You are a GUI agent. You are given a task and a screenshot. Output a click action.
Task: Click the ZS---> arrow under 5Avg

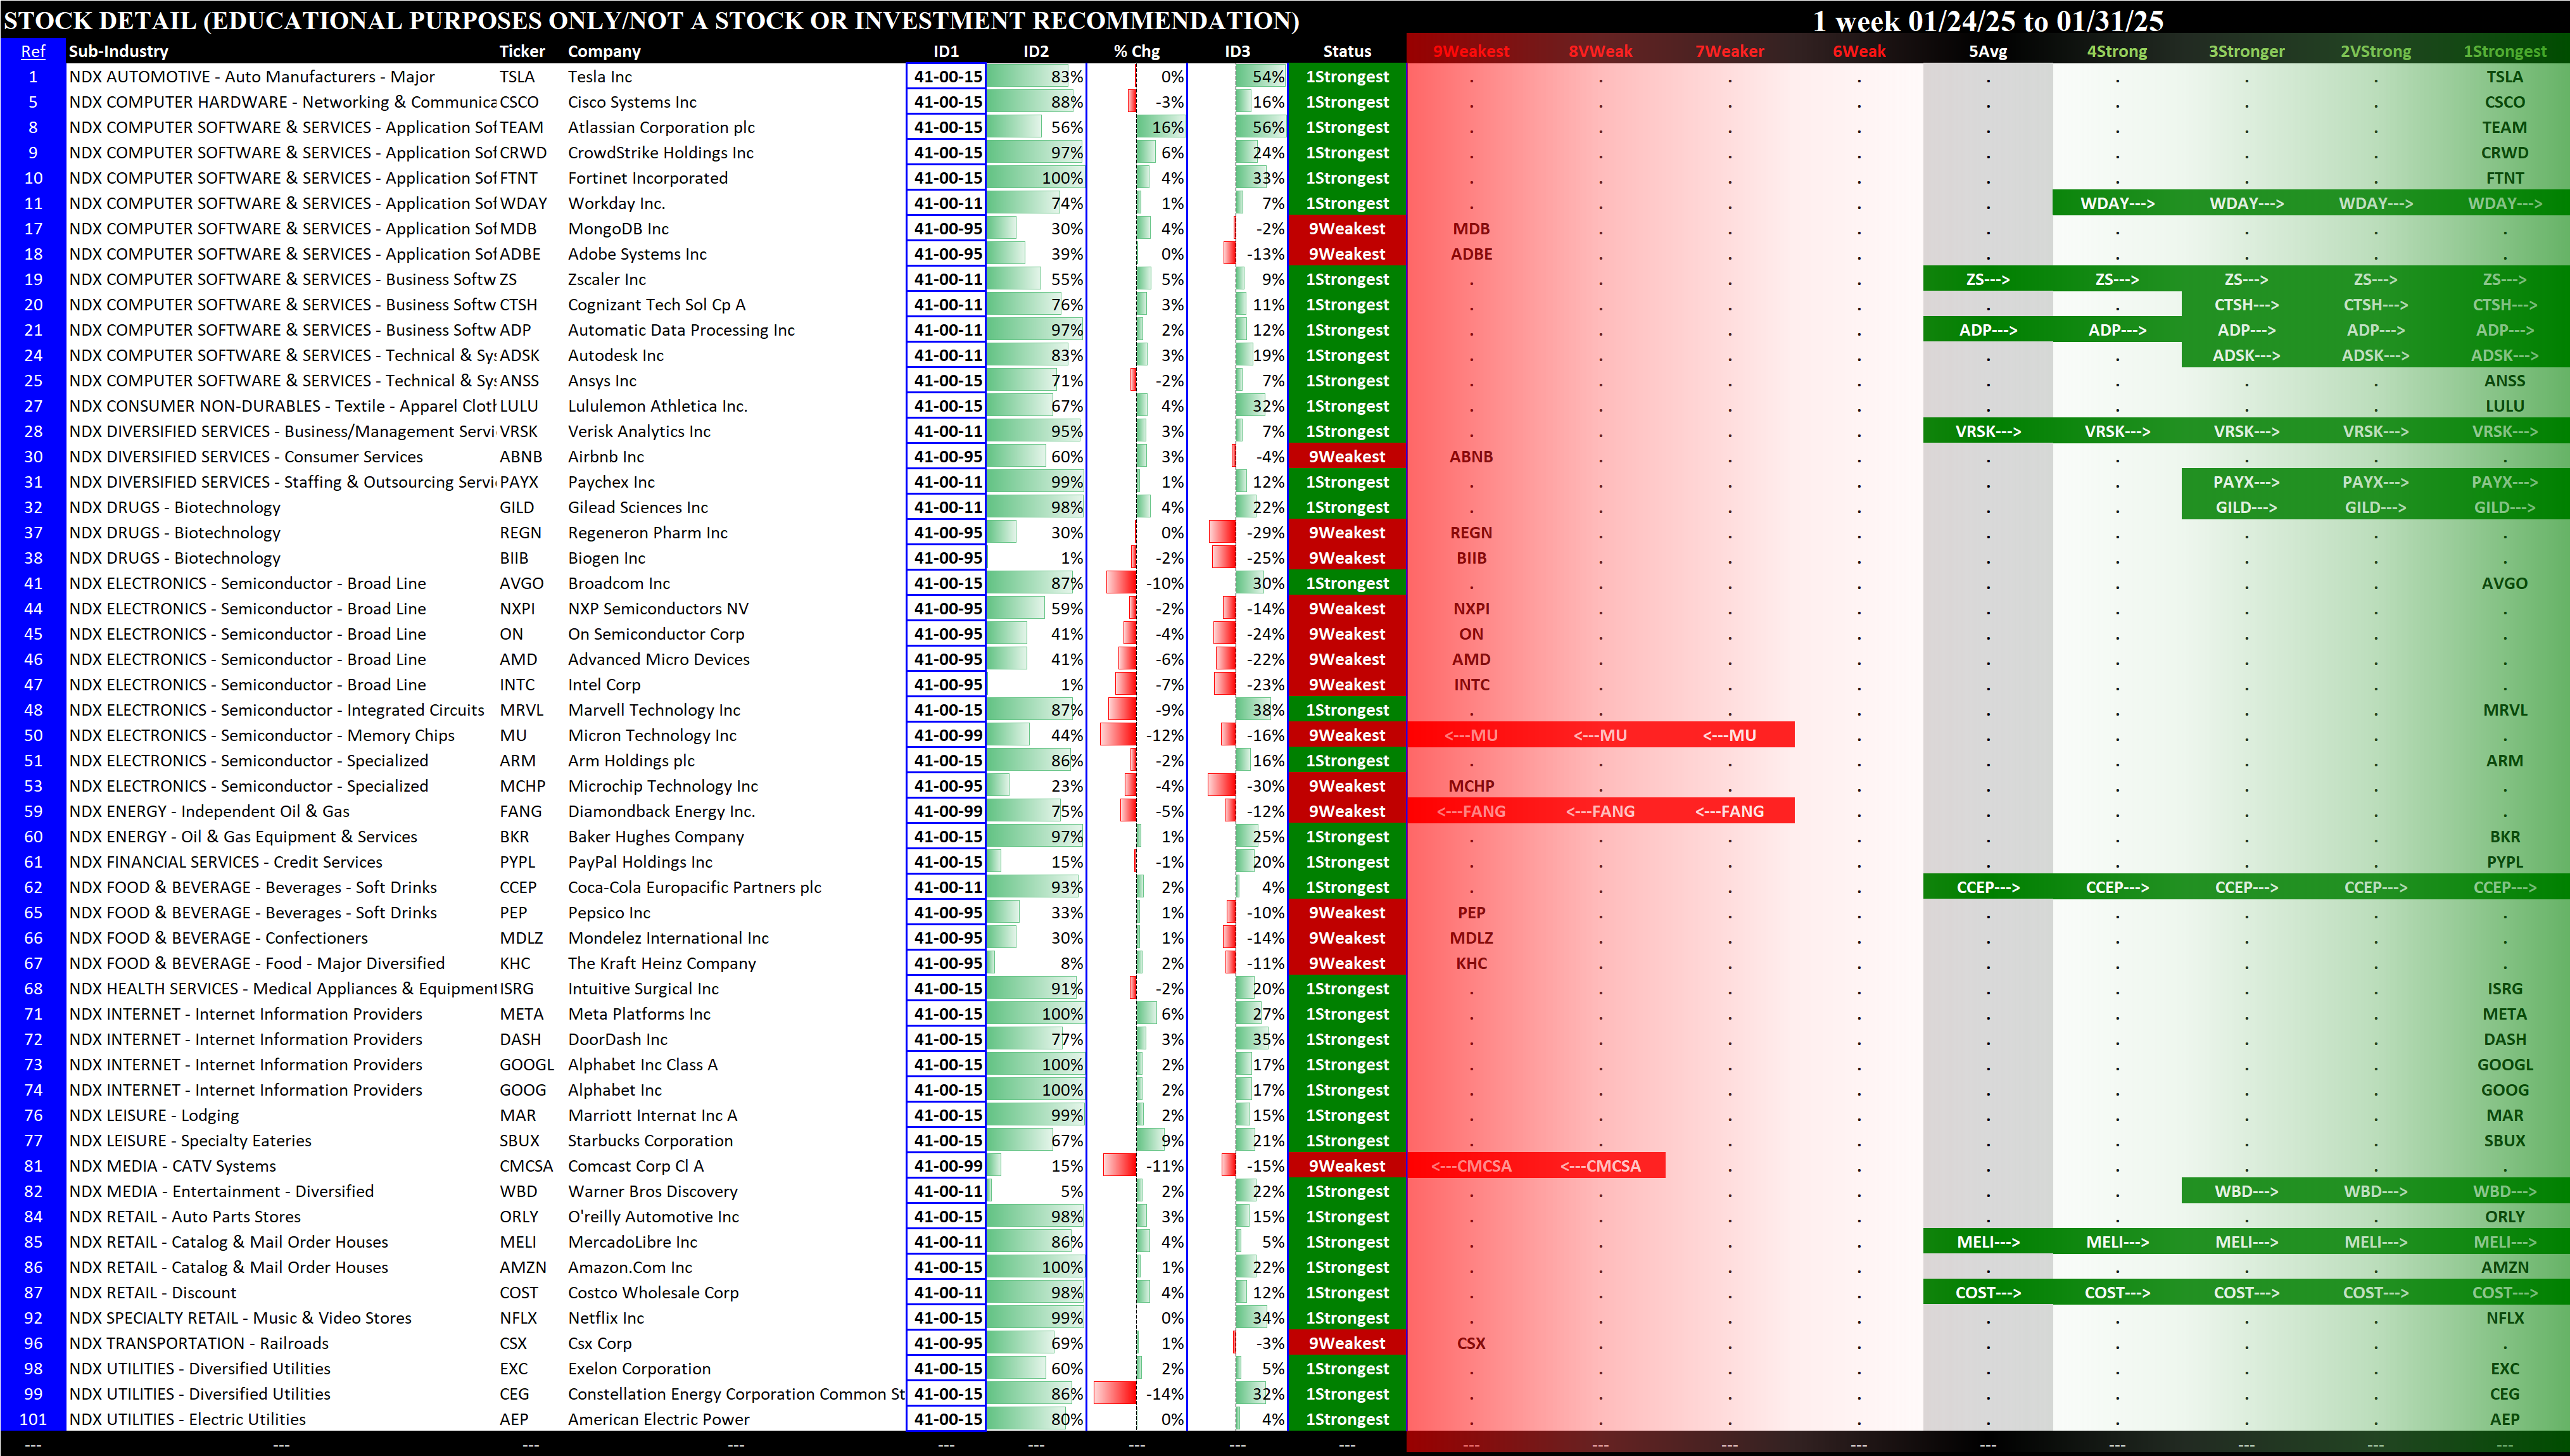coord(1987,280)
